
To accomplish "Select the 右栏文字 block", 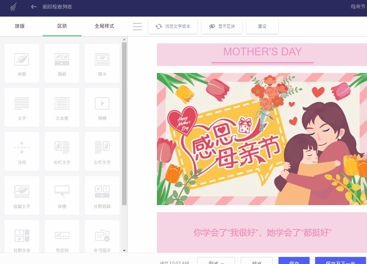I will coord(62,151).
